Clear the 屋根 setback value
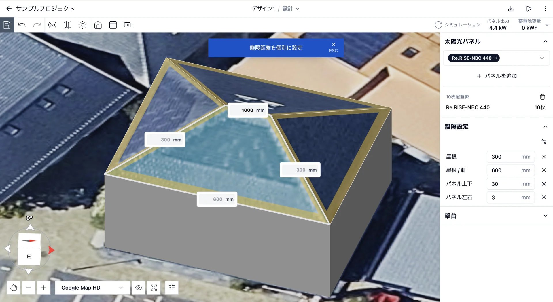553x302 pixels. [x=544, y=157]
